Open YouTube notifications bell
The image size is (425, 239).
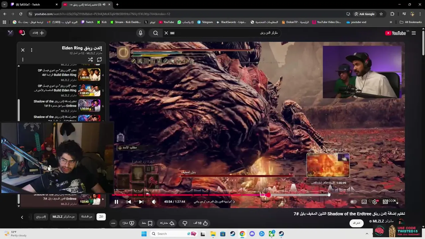point(22,33)
